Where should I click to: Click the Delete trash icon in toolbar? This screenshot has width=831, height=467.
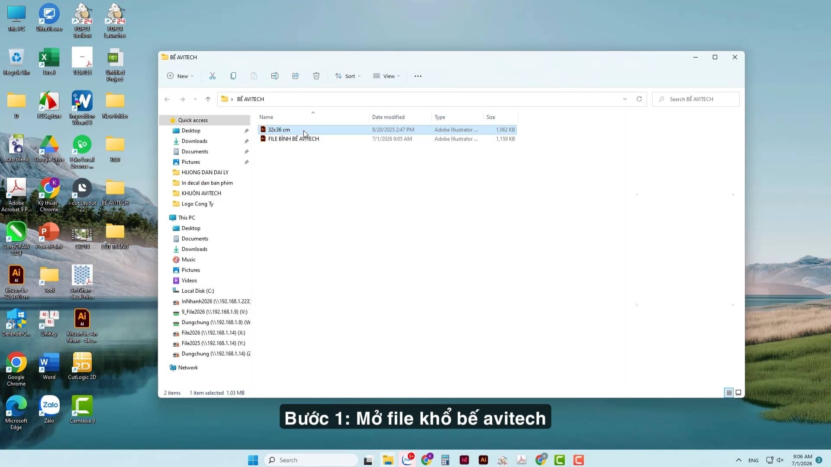[316, 76]
